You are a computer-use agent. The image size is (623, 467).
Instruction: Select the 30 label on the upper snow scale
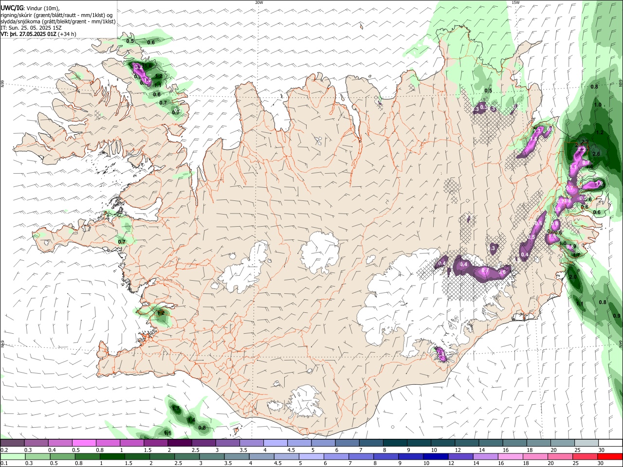(x=601, y=450)
